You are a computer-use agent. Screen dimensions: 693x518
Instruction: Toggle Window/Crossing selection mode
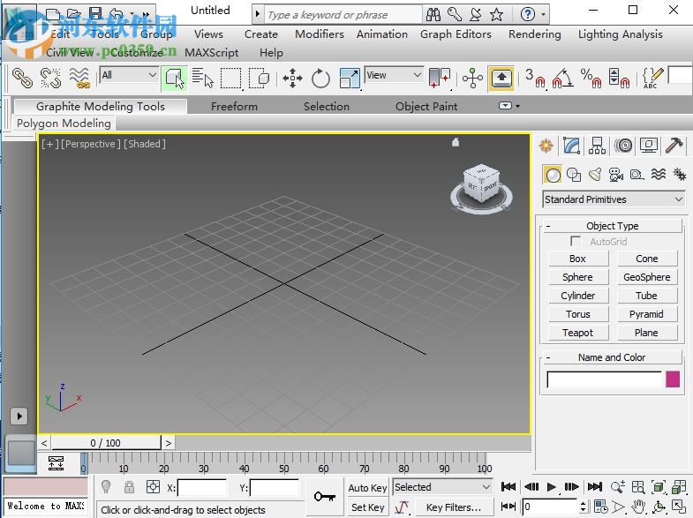tap(259, 79)
